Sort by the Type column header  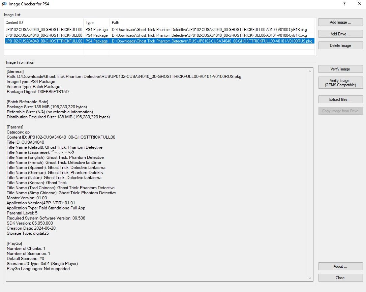[96, 23]
